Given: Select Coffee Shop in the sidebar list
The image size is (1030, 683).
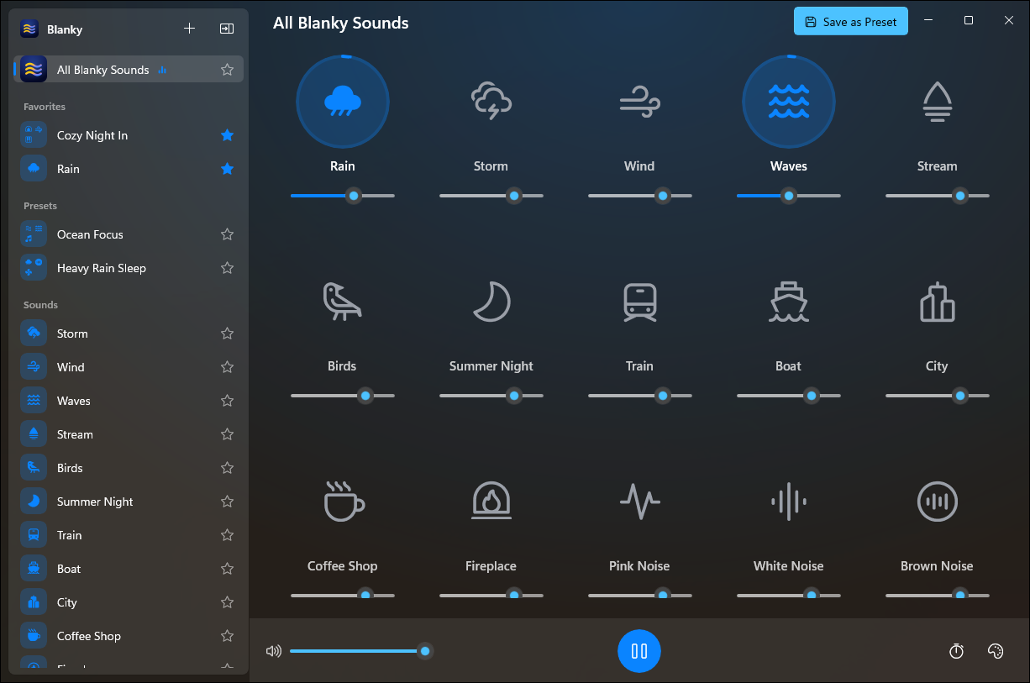Looking at the screenshot, I should click(x=129, y=636).
